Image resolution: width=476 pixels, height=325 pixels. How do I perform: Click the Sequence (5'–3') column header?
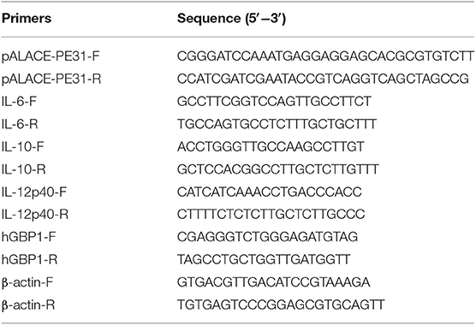coord(231,19)
